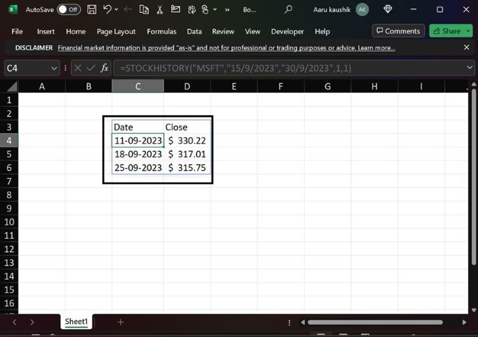Click the vertical scroll down arrow
The width and height of the screenshot is (478, 337).
coord(473,310)
